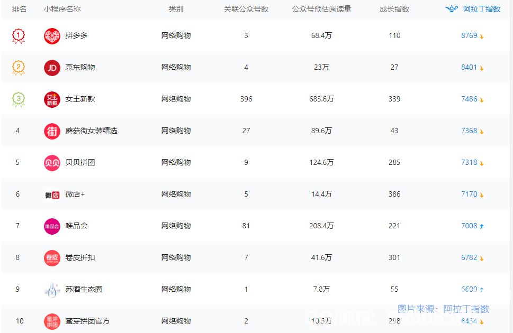Click the rank 2 orange medal badge
Viewport: 513px width, 333px height.
pyautogui.click(x=19, y=68)
